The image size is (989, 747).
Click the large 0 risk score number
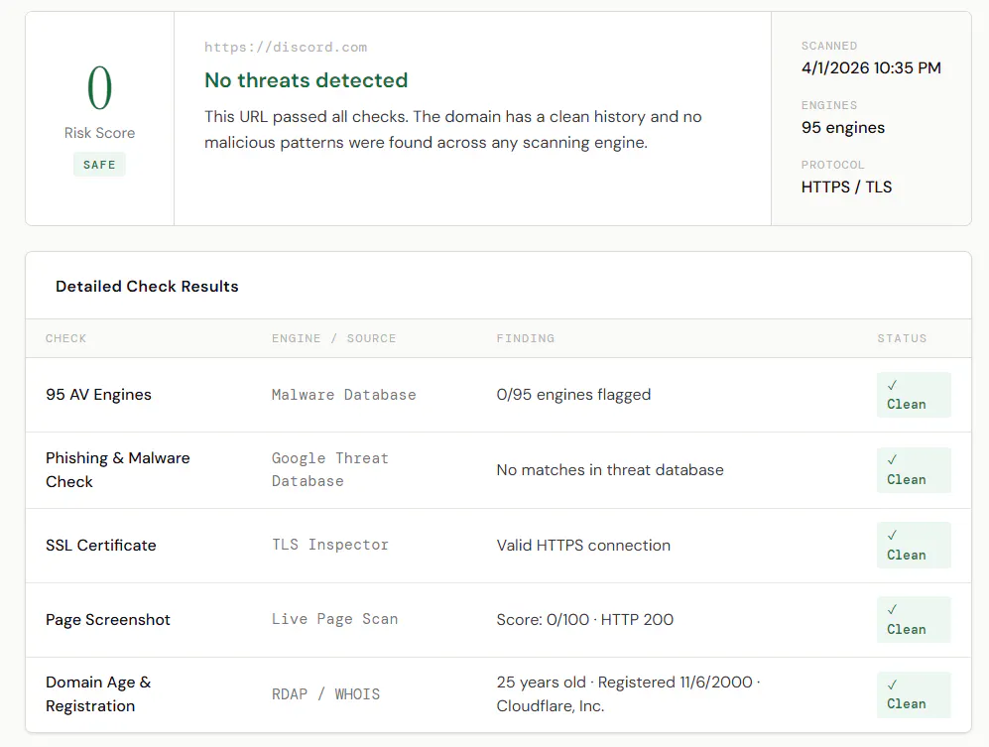coord(99,87)
